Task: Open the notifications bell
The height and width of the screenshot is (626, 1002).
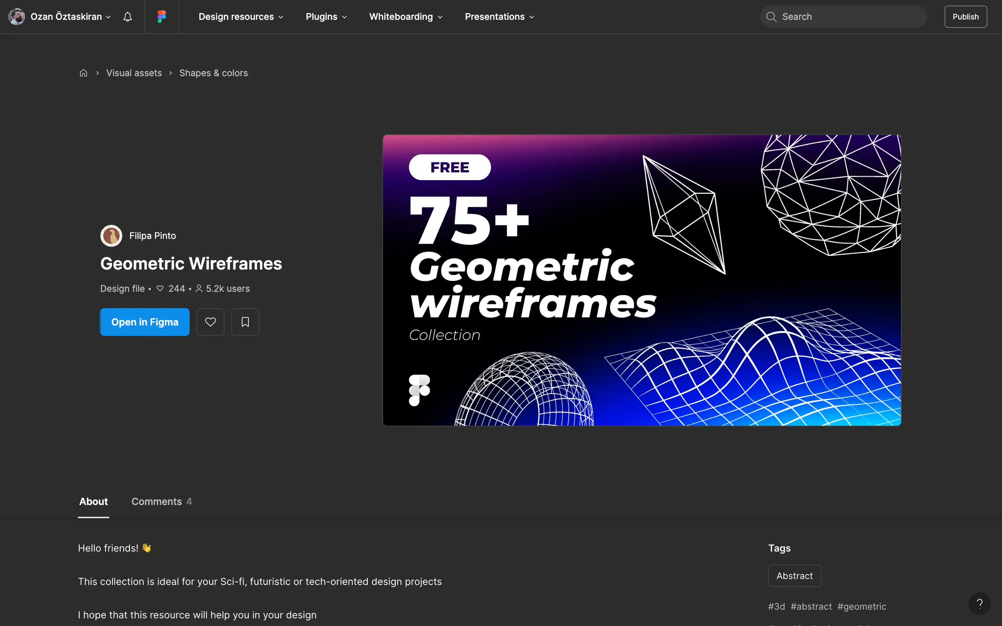Action: click(128, 17)
